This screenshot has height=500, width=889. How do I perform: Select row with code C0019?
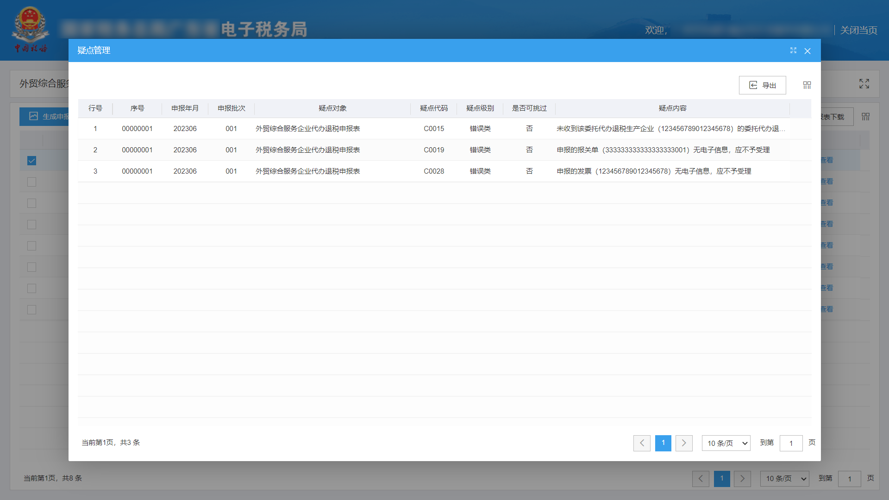pyautogui.click(x=433, y=150)
